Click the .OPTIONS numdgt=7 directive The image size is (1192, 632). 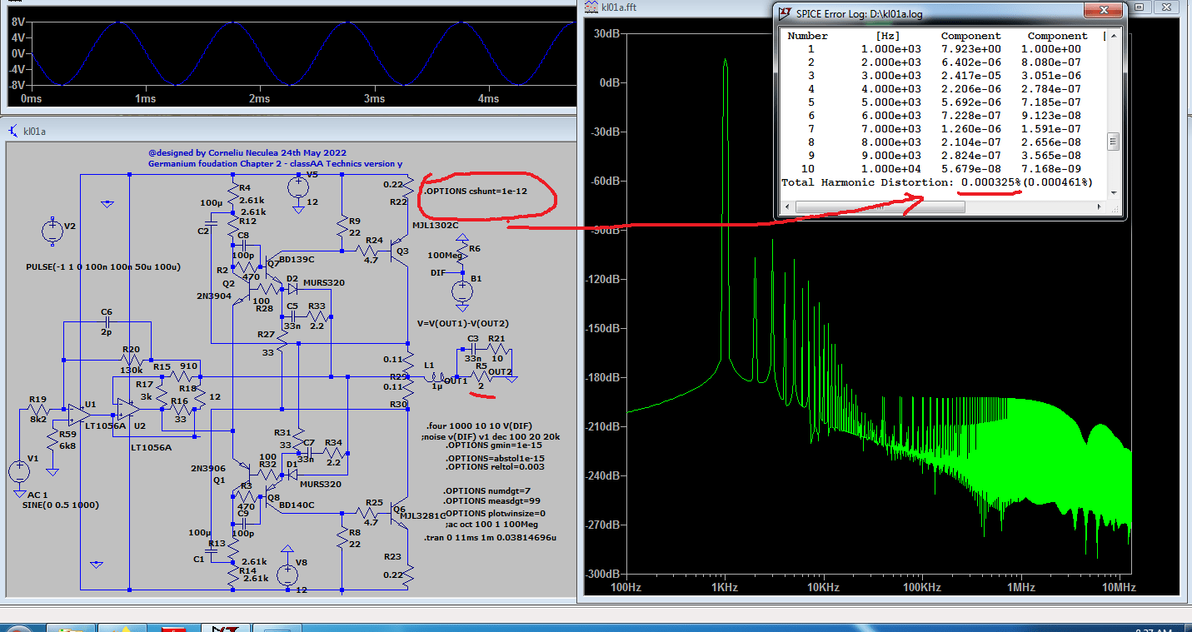tap(488, 490)
